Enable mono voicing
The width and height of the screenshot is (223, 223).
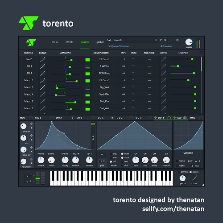click(x=177, y=161)
